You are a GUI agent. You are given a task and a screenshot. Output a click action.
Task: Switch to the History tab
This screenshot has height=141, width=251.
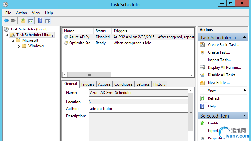(159, 84)
